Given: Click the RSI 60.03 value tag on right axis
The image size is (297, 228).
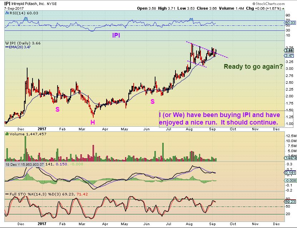Looking at the screenshot, I should [290, 23].
